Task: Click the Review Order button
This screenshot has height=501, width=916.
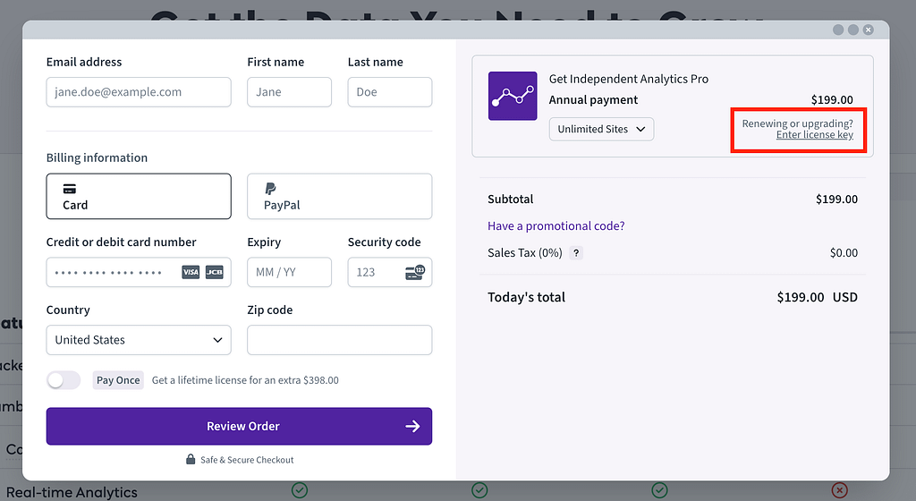Action: (239, 426)
